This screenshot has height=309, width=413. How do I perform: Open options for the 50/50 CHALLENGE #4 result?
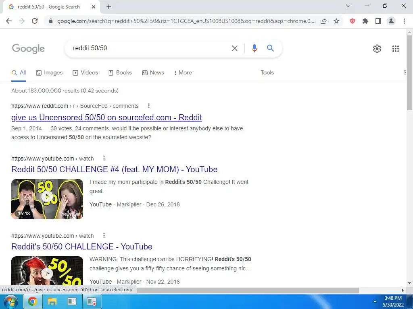104,159
